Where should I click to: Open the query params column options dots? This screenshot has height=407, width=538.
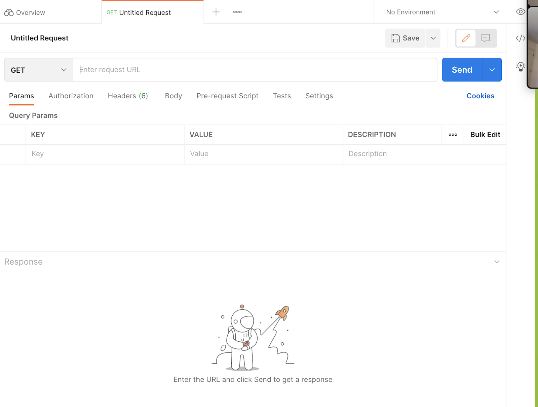pyautogui.click(x=453, y=135)
